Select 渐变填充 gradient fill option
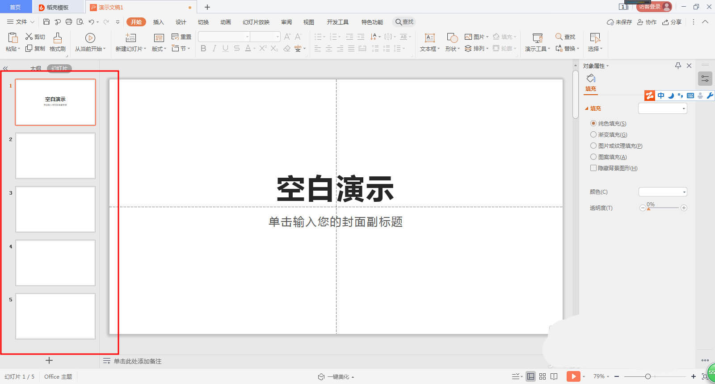The width and height of the screenshot is (715, 384). [609, 134]
